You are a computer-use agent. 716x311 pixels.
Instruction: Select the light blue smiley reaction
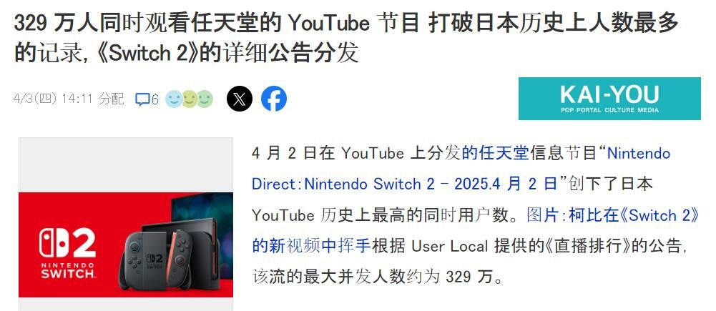(x=174, y=99)
